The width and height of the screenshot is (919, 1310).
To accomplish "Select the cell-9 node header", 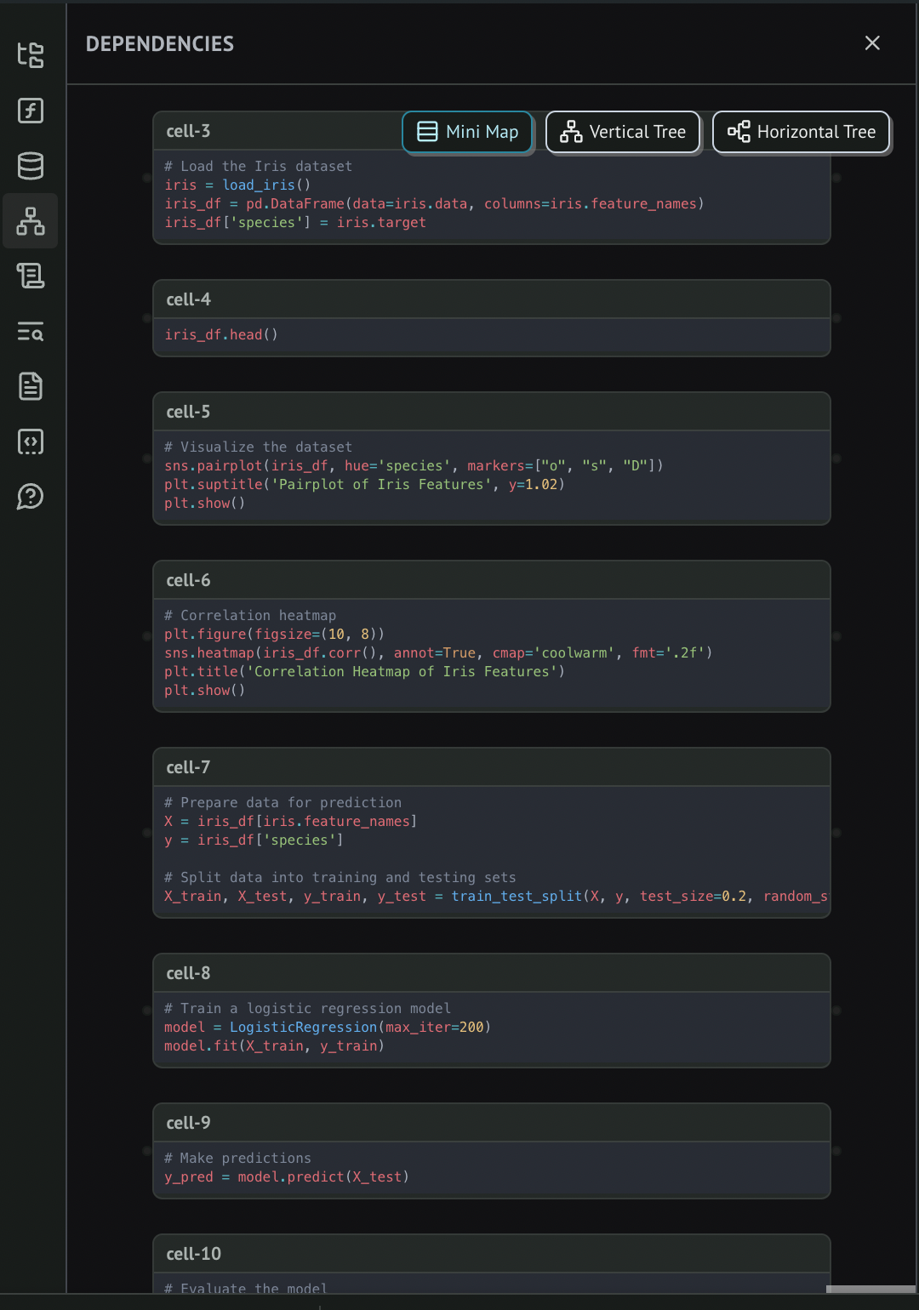I will click(x=492, y=1123).
